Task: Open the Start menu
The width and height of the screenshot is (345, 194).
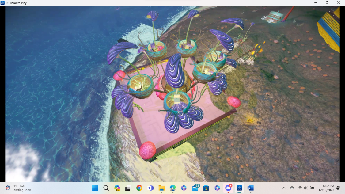Action: (x=95, y=188)
